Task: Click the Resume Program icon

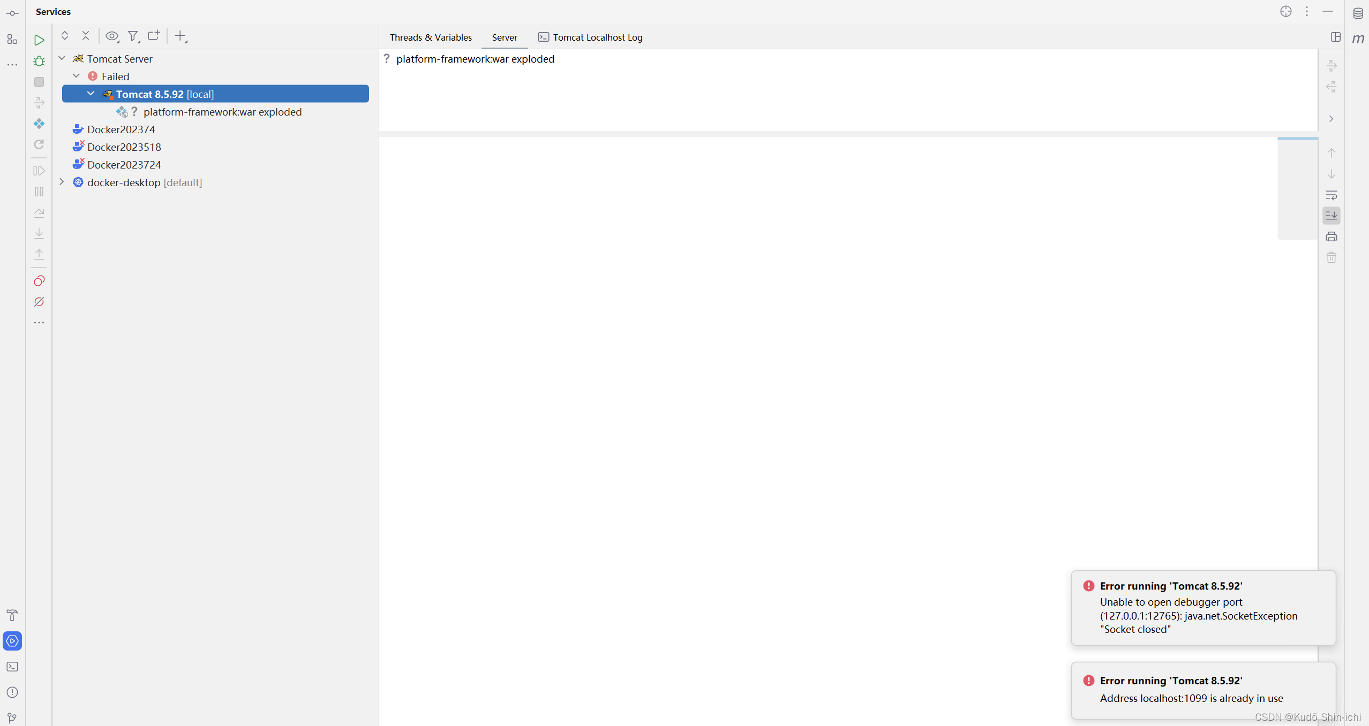Action: (39, 171)
